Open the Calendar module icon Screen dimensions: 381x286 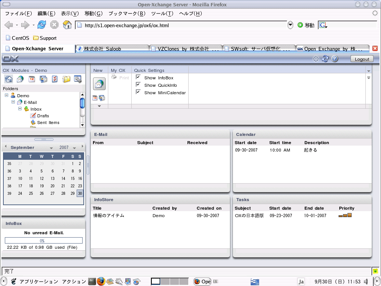pos(32,79)
